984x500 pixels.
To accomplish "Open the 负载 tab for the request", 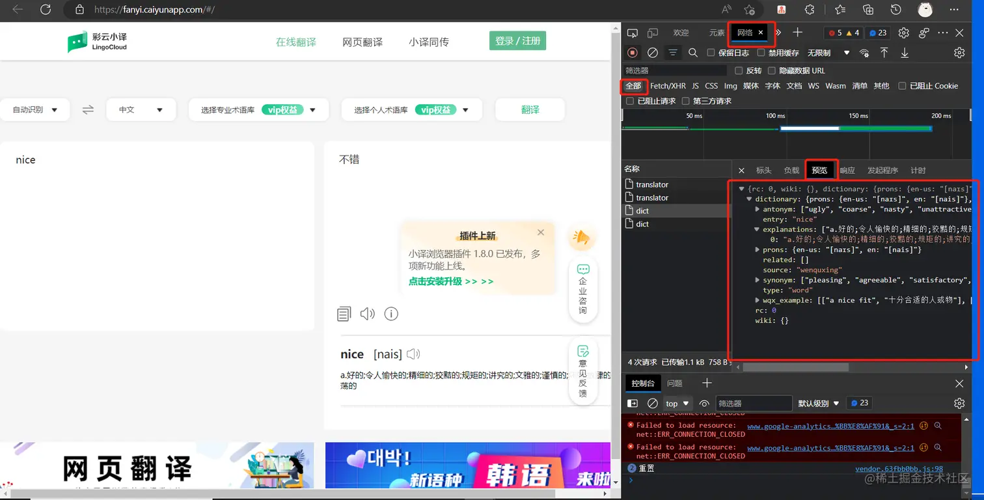I will point(791,170).
